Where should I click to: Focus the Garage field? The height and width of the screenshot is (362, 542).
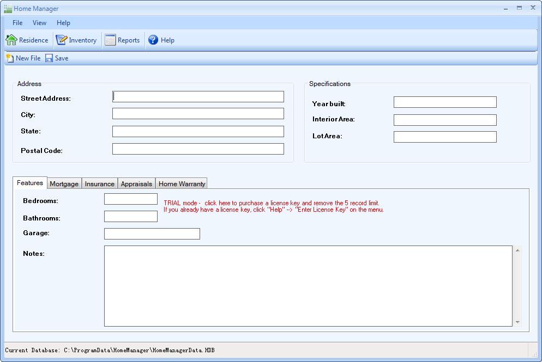pos(152,234)
